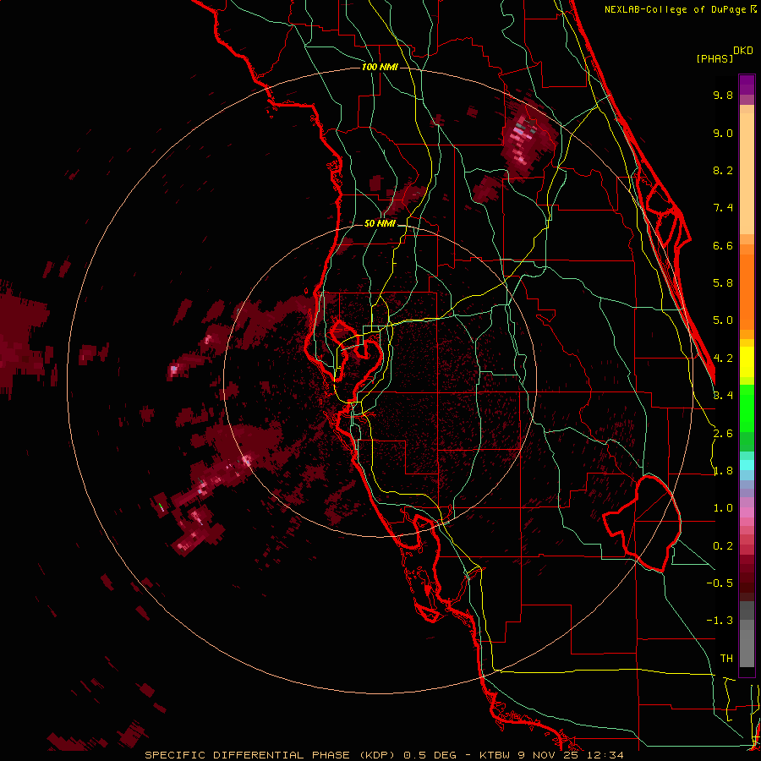Click the Lake Okeechobee outline on the map
761x761 pixels.
[642, 523]
